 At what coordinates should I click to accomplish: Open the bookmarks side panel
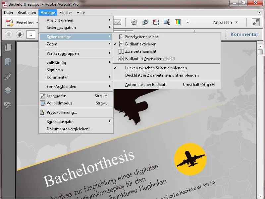coord(8,62)
